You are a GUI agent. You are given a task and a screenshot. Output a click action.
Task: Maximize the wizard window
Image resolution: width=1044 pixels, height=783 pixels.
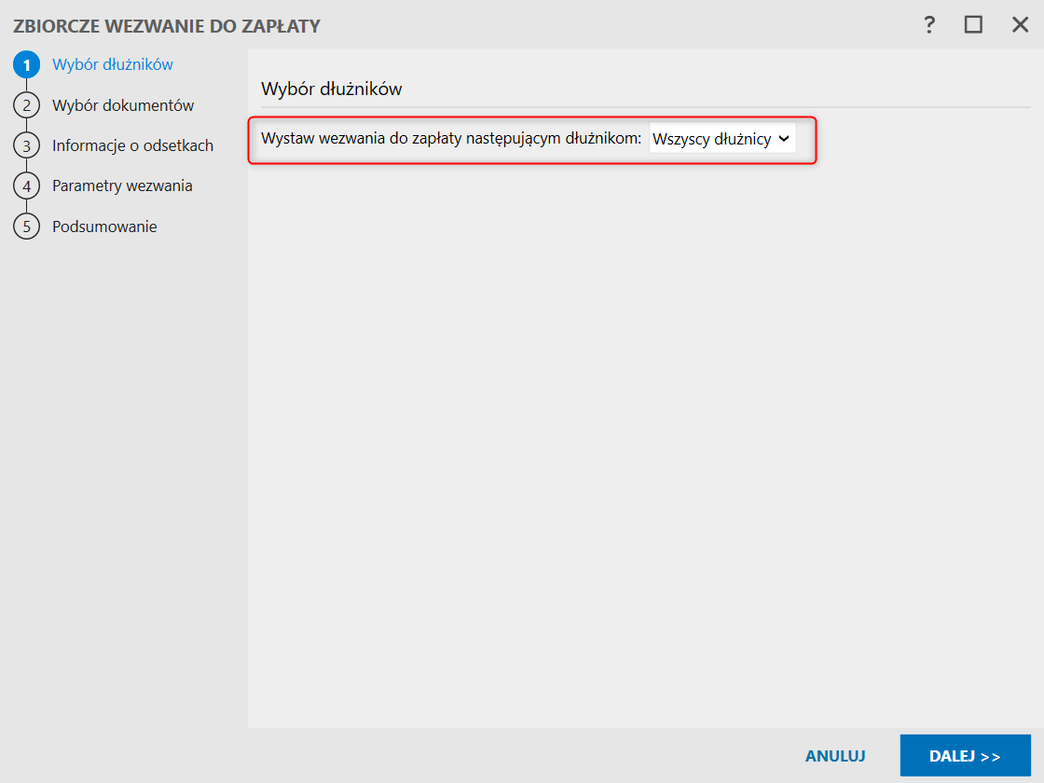pyautogui.click(x=973, y=25)
